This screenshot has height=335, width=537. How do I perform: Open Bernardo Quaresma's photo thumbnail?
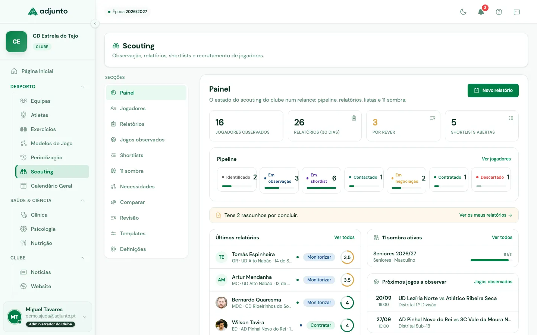pyautogui.click(x=222, y=303)
